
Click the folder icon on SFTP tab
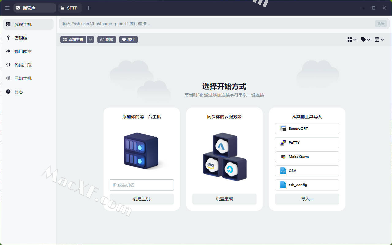pyautogui.click(x=62, y=8)
